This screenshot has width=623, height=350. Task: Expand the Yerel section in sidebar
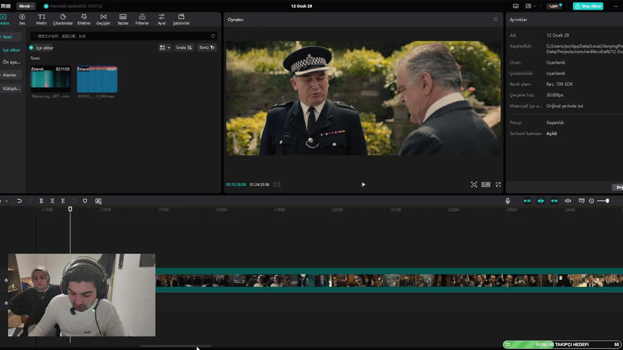[7, 37]
